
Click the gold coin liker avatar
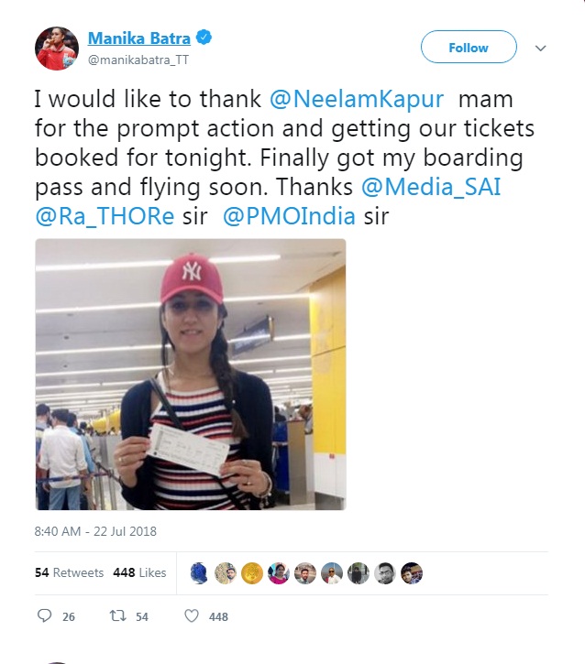(252, 573)
